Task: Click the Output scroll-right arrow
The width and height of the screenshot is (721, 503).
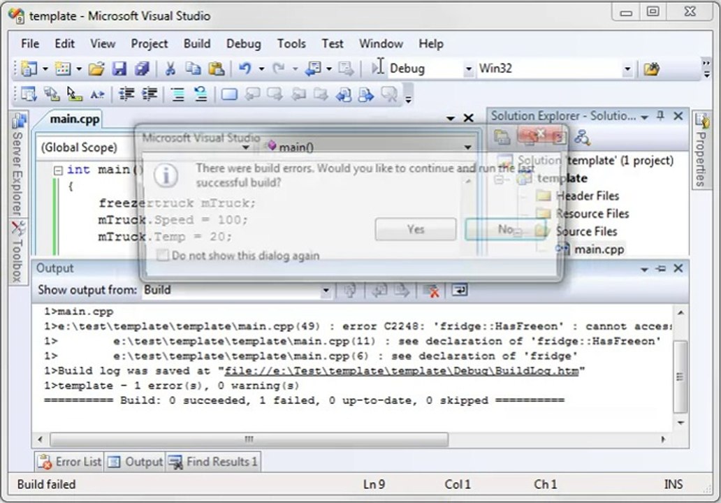Action: tap(663, 439)
